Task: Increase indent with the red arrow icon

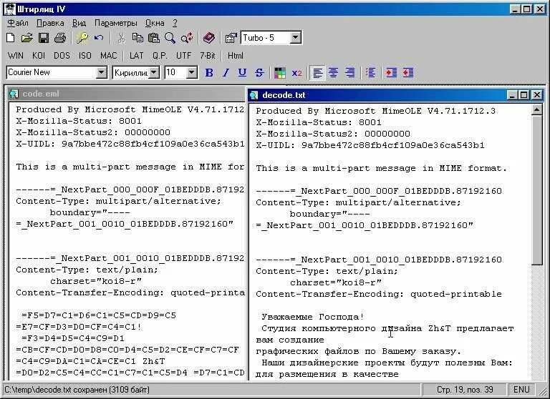Action: pos(391,72)
